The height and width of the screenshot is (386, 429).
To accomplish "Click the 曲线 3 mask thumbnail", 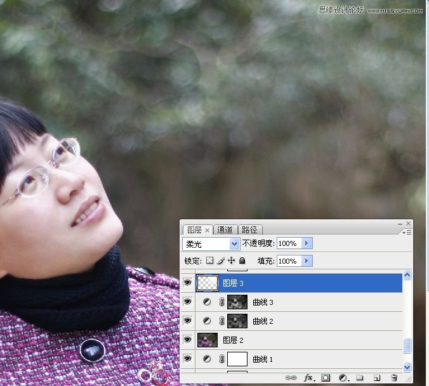I will [237, 302].
